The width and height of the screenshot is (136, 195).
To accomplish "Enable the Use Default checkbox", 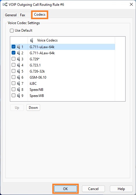I will pos(12,30).
